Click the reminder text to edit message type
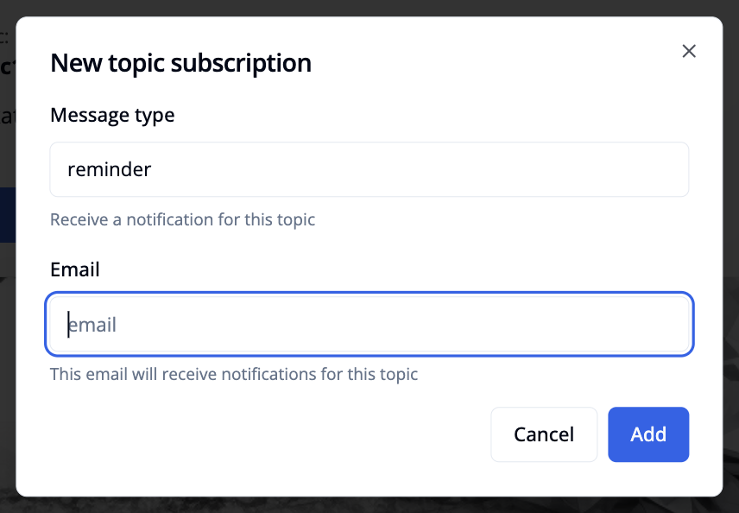 point(110,169)
